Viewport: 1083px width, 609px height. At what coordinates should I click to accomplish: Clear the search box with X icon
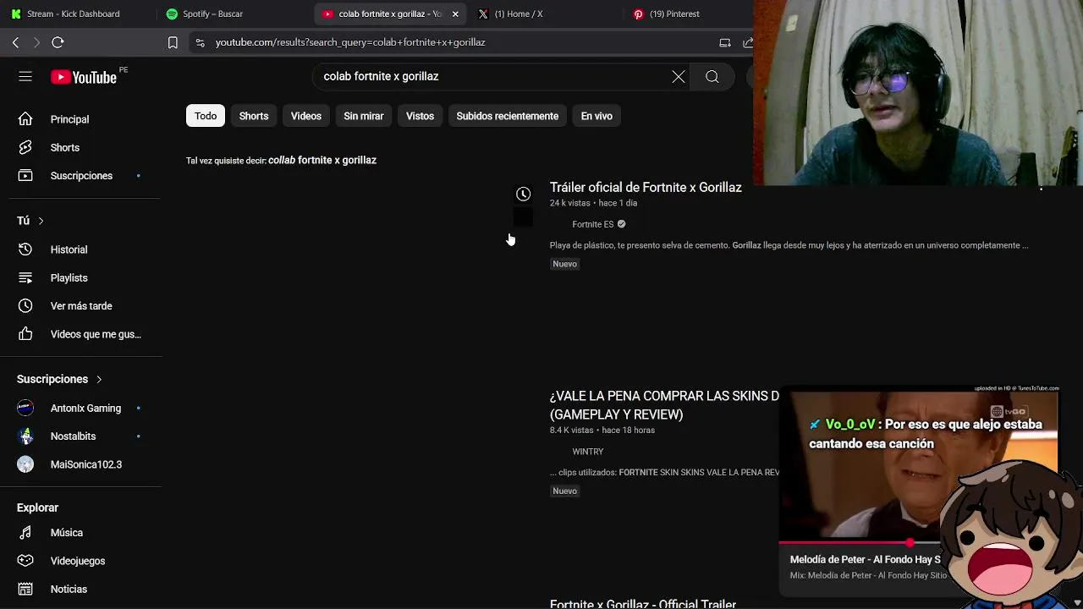click(679, 77)
